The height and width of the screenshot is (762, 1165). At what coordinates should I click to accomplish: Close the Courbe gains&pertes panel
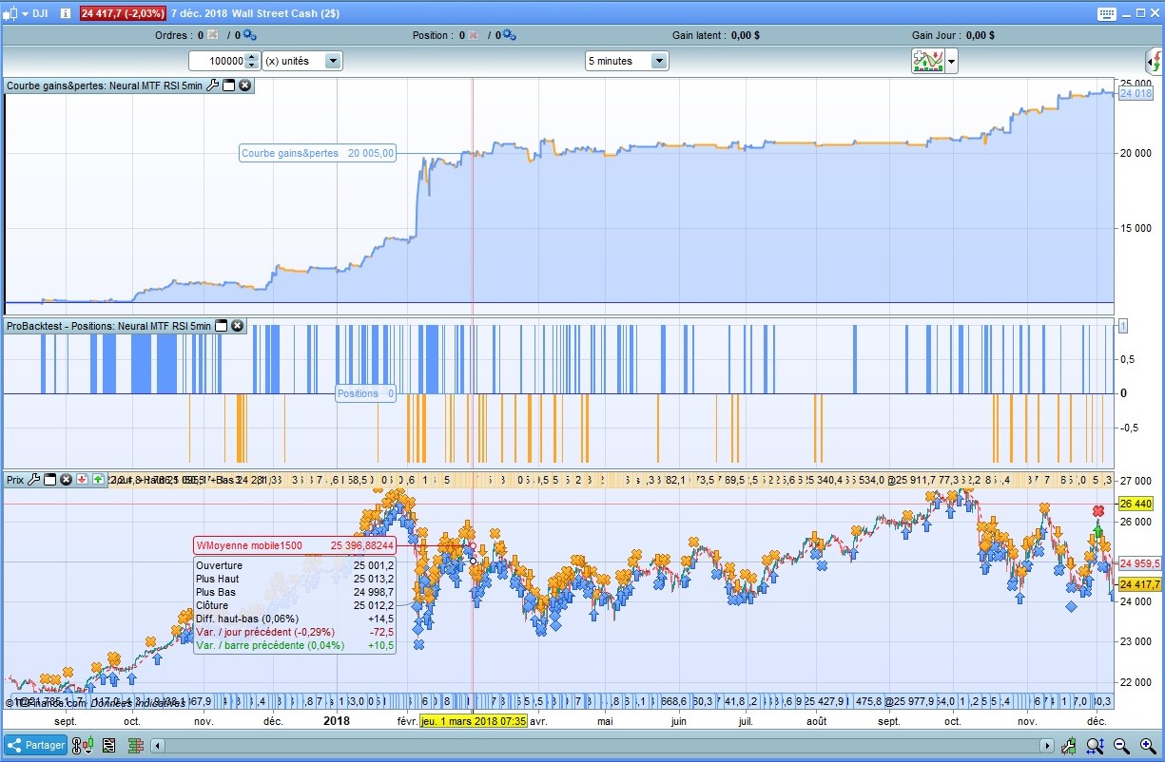244,86
